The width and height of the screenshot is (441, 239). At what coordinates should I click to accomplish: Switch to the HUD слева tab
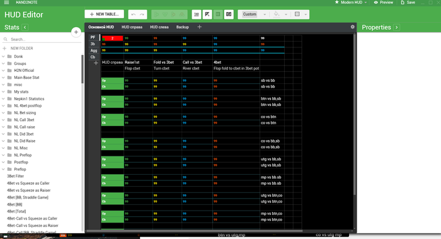pyautogui.click(x=159, y=27)
